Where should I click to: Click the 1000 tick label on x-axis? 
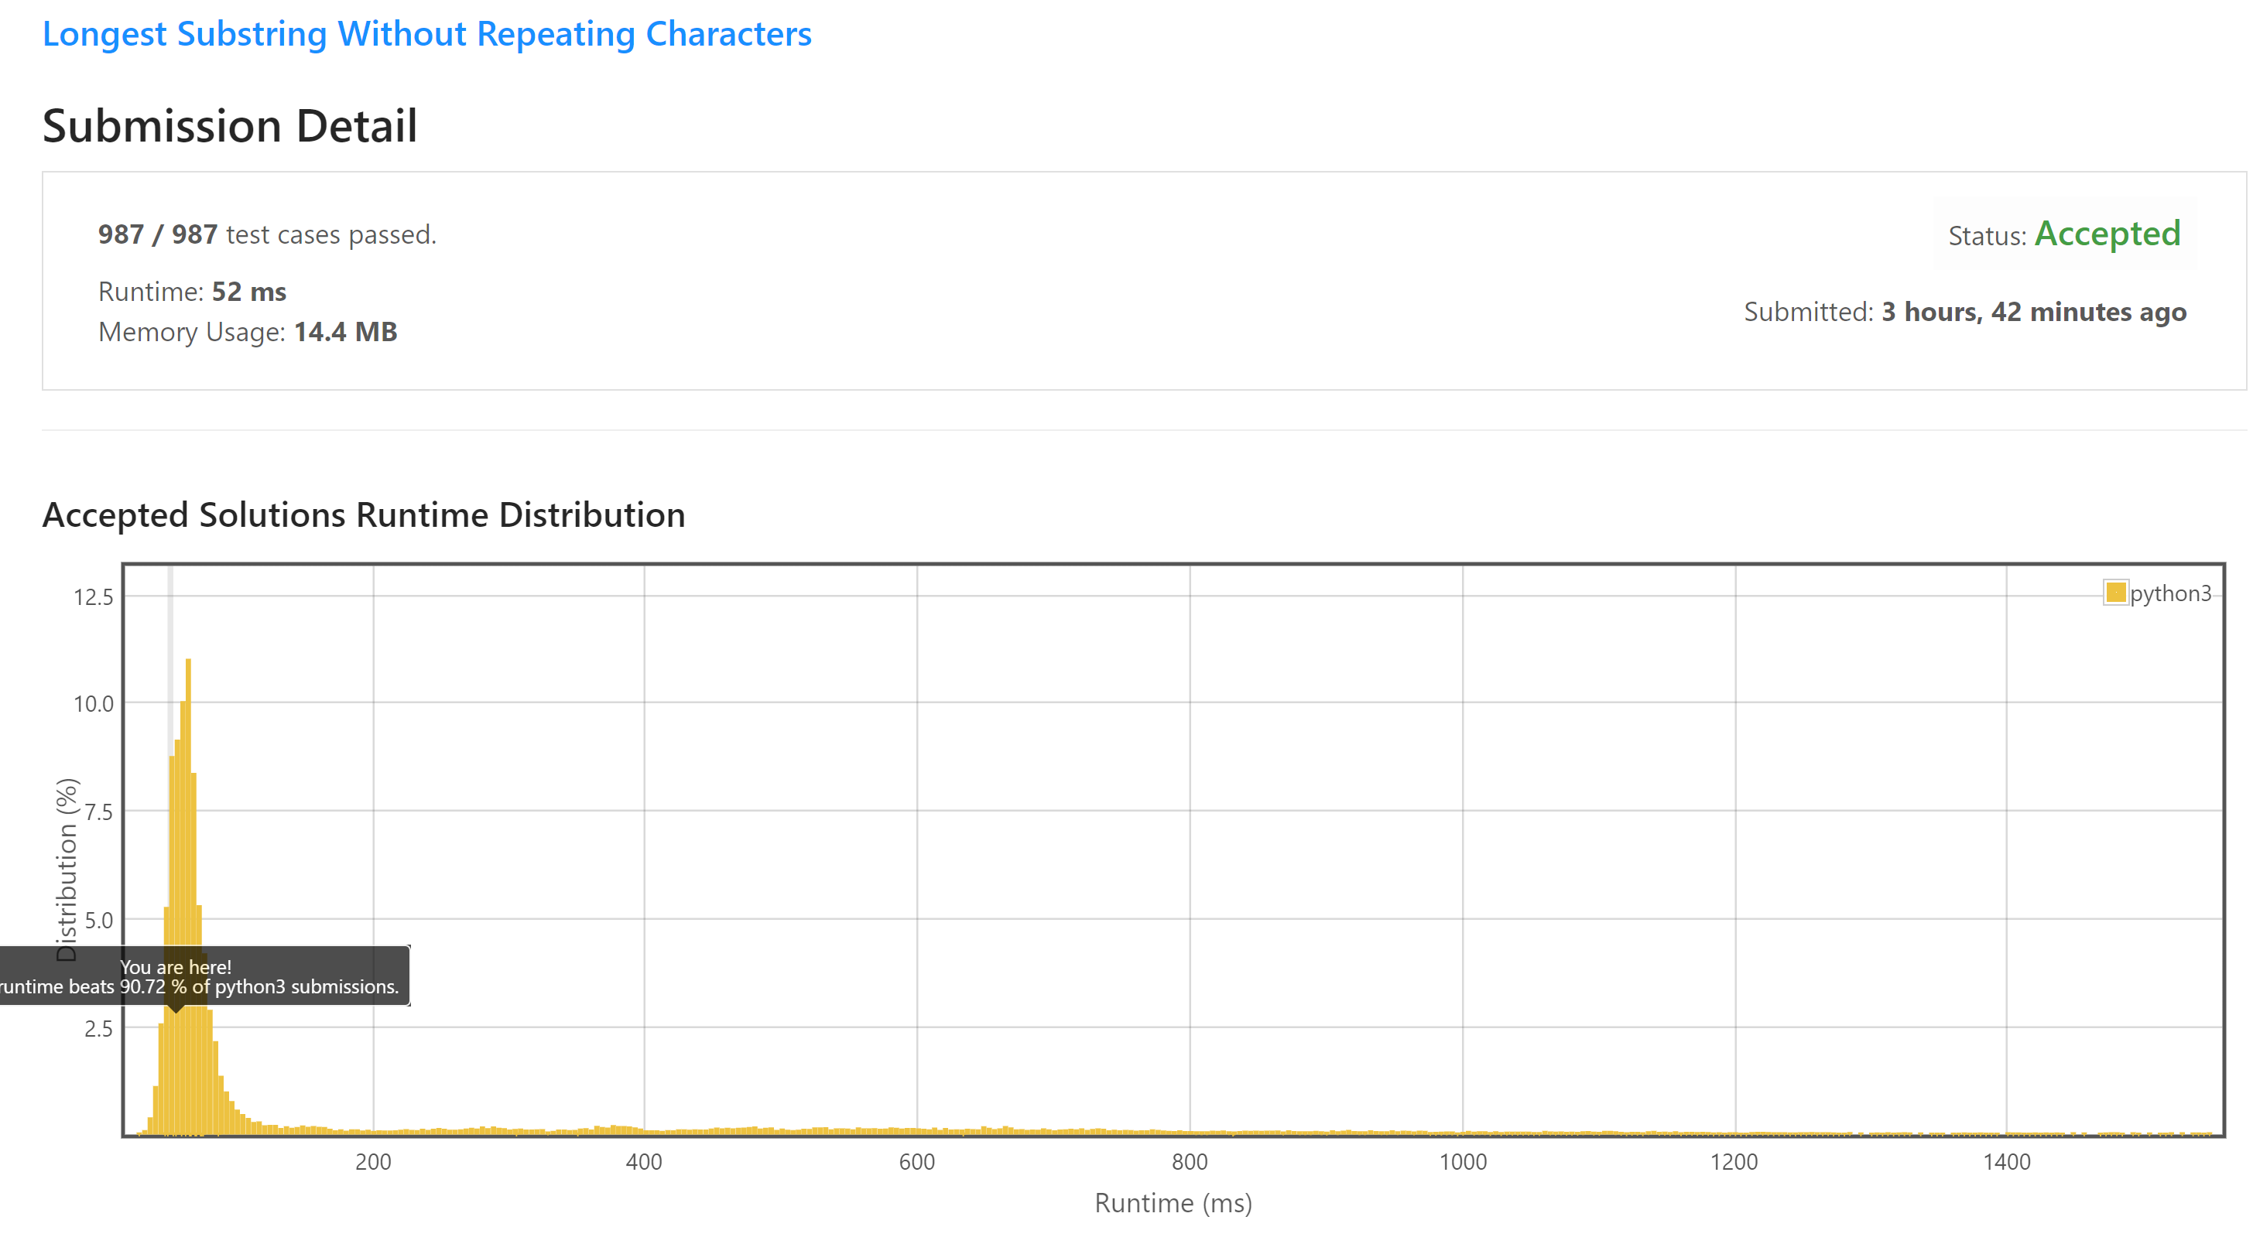tap(1462, 1162)
